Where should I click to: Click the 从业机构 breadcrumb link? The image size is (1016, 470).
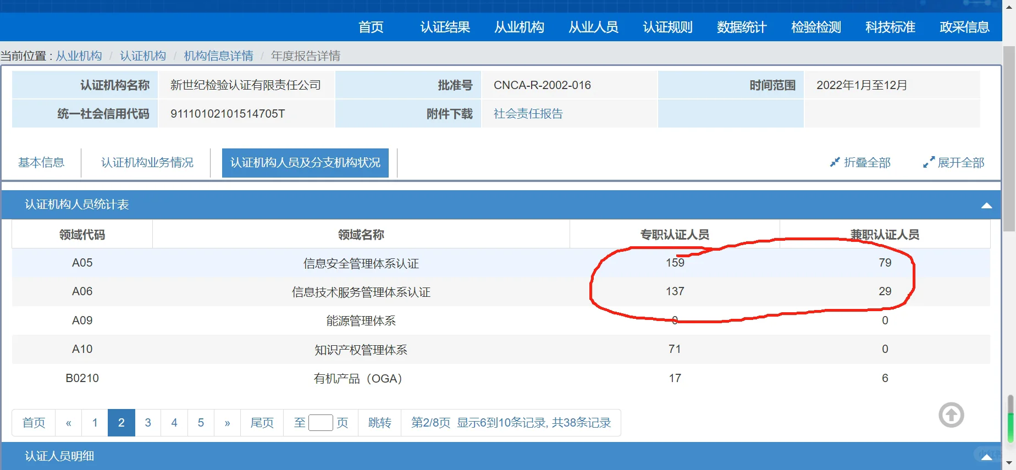79,56
